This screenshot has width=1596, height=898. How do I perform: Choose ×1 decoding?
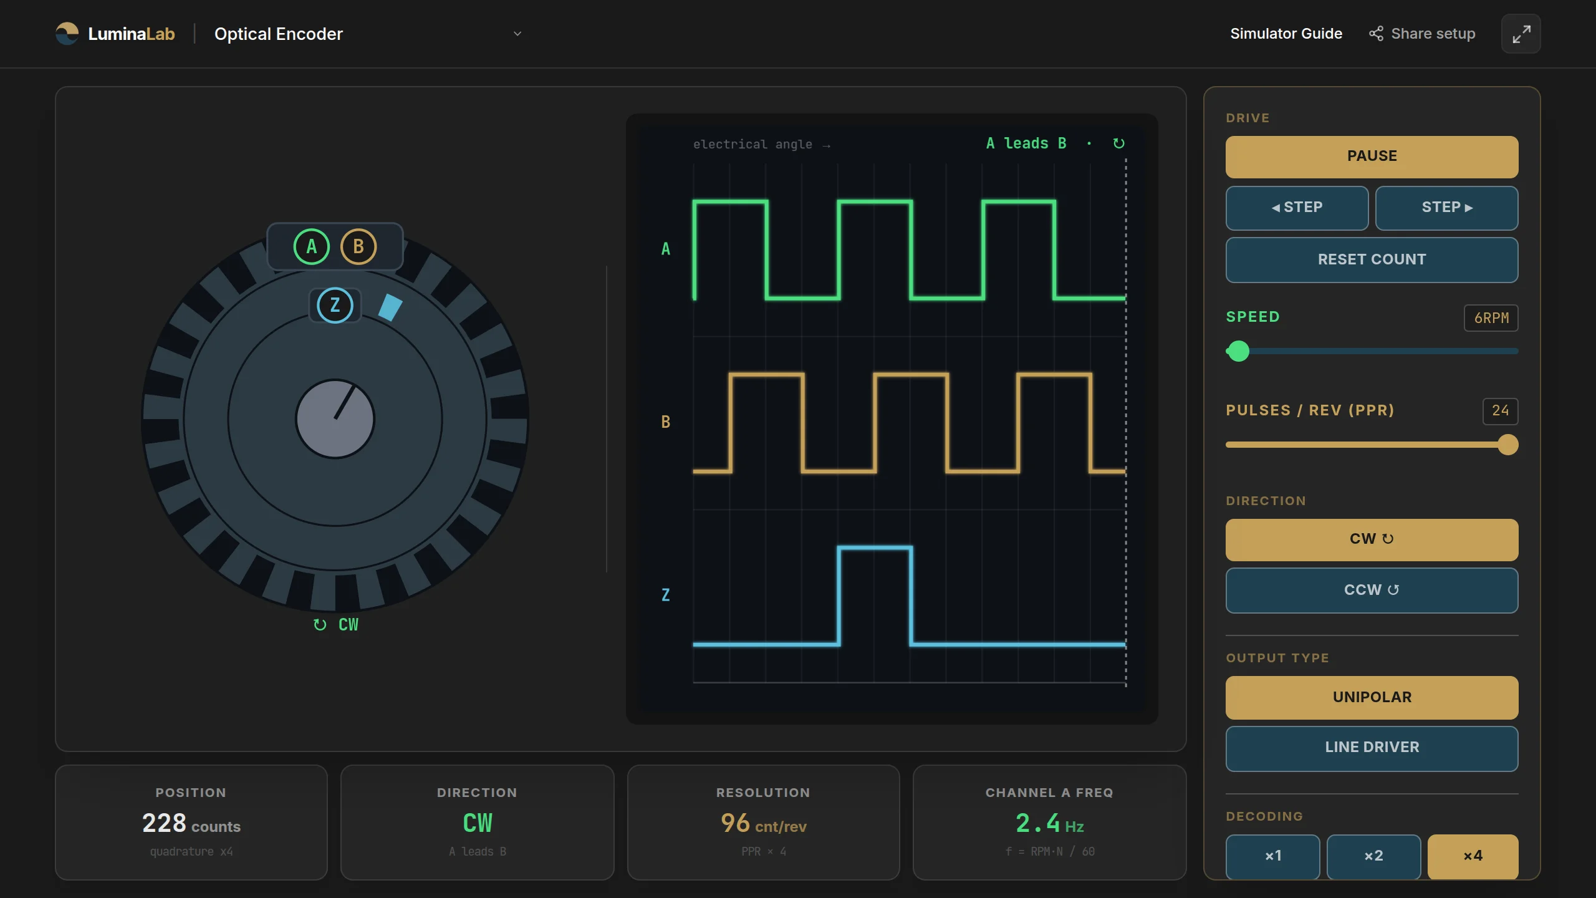pos(1272,857)
